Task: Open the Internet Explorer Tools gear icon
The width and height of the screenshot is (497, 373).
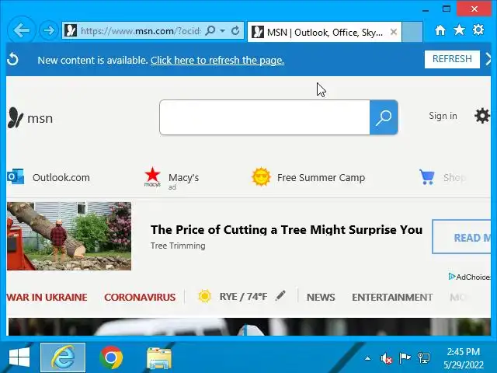Action: coord(478,30)
